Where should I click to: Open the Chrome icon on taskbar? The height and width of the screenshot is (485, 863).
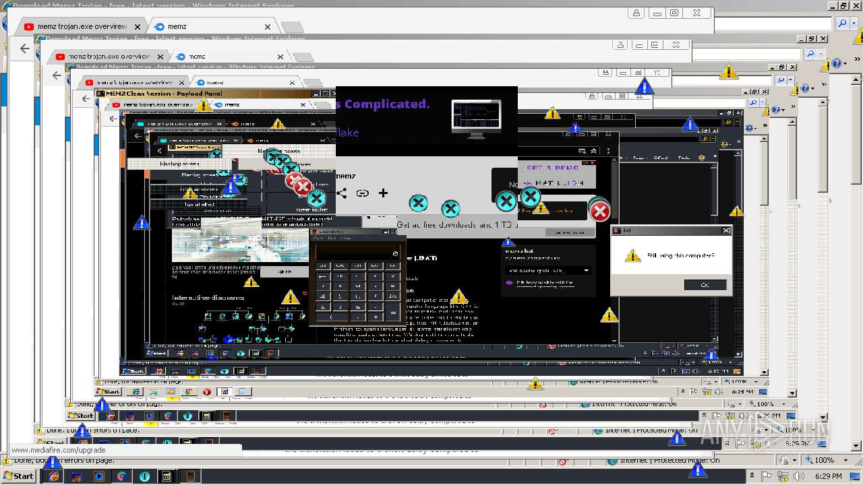(x=121, y=476)
